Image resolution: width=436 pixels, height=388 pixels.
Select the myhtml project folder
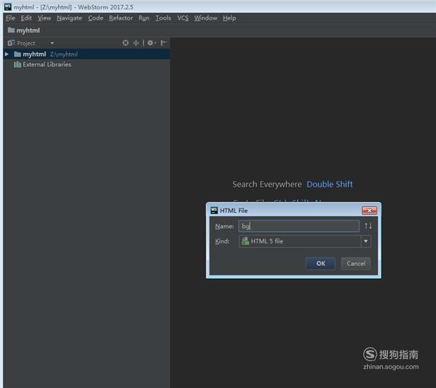coord(86,54)
